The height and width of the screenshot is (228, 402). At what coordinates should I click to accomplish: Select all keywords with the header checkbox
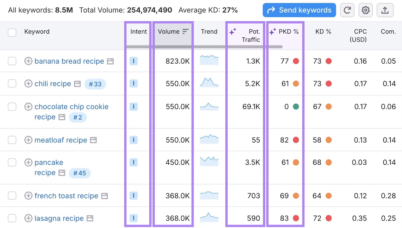[x=12, y=32]
